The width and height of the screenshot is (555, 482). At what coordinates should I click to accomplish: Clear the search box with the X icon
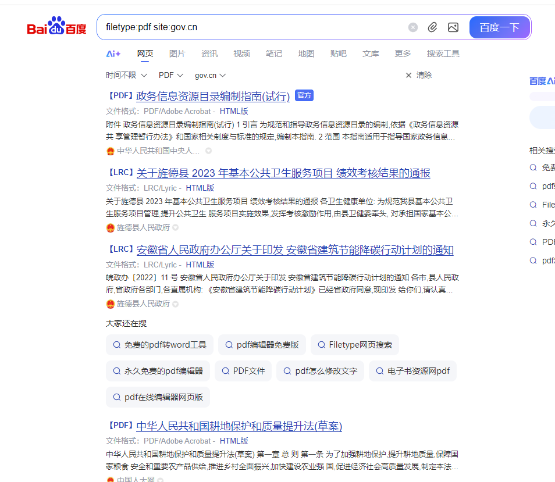pyautogui.click(x=412, y=27)
